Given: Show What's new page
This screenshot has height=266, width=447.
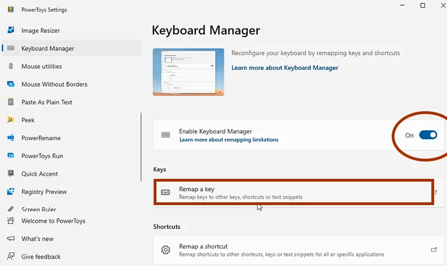Looking at the screenshot, I should click(x=72, y=239).
